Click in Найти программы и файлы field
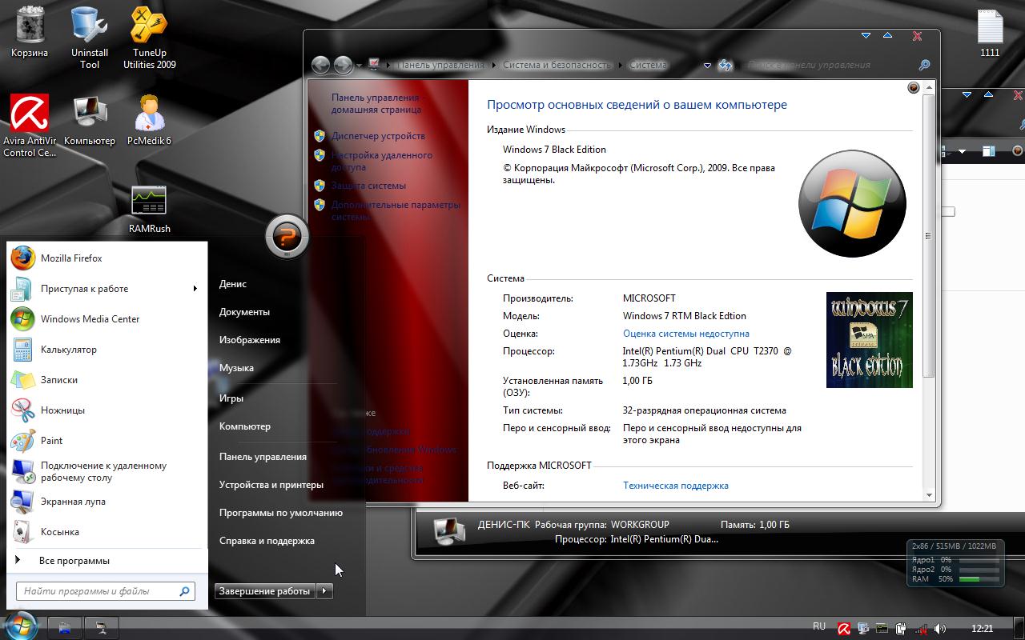 point(106,591)
